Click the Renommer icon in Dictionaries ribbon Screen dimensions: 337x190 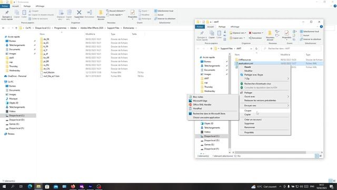(x=90, y=13)
